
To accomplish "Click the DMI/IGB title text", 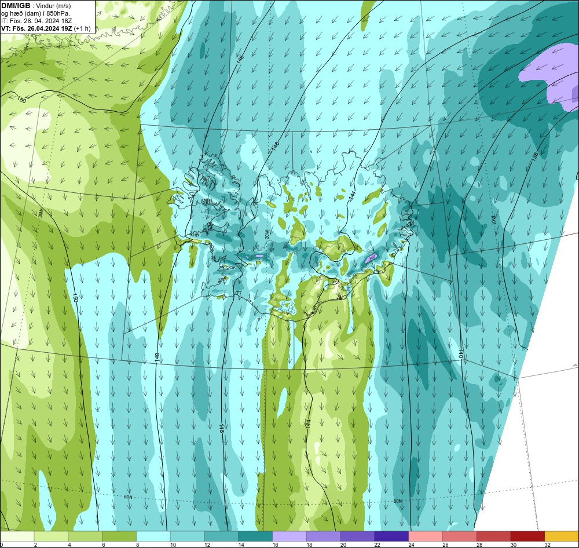I will [16, 6].
